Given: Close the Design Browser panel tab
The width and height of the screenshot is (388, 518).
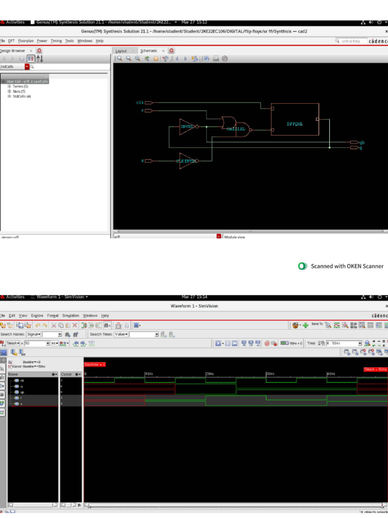Looking at the screenshot, I should click(31, 51).
